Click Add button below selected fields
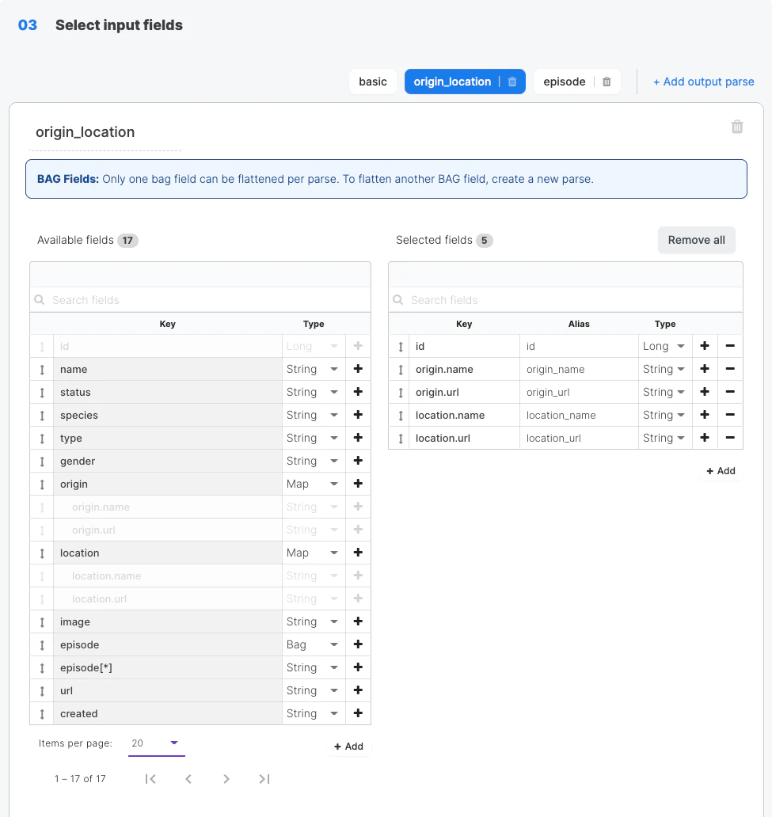The width and height of the screenshot is (772, 817). click(x=721, y=471)
